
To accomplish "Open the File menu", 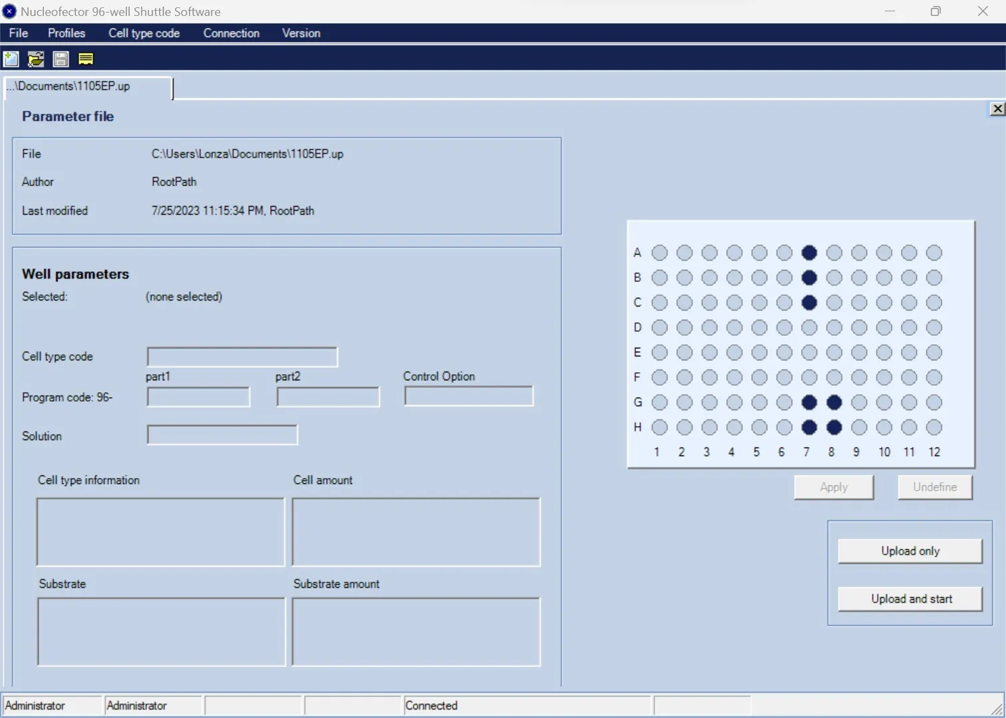I will pyautogui.click(x=19, y=33).
